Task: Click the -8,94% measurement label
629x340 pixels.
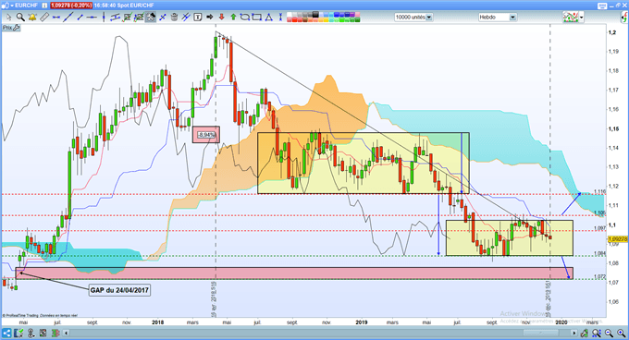Action: pyautogui.click(x=206, y=135)
